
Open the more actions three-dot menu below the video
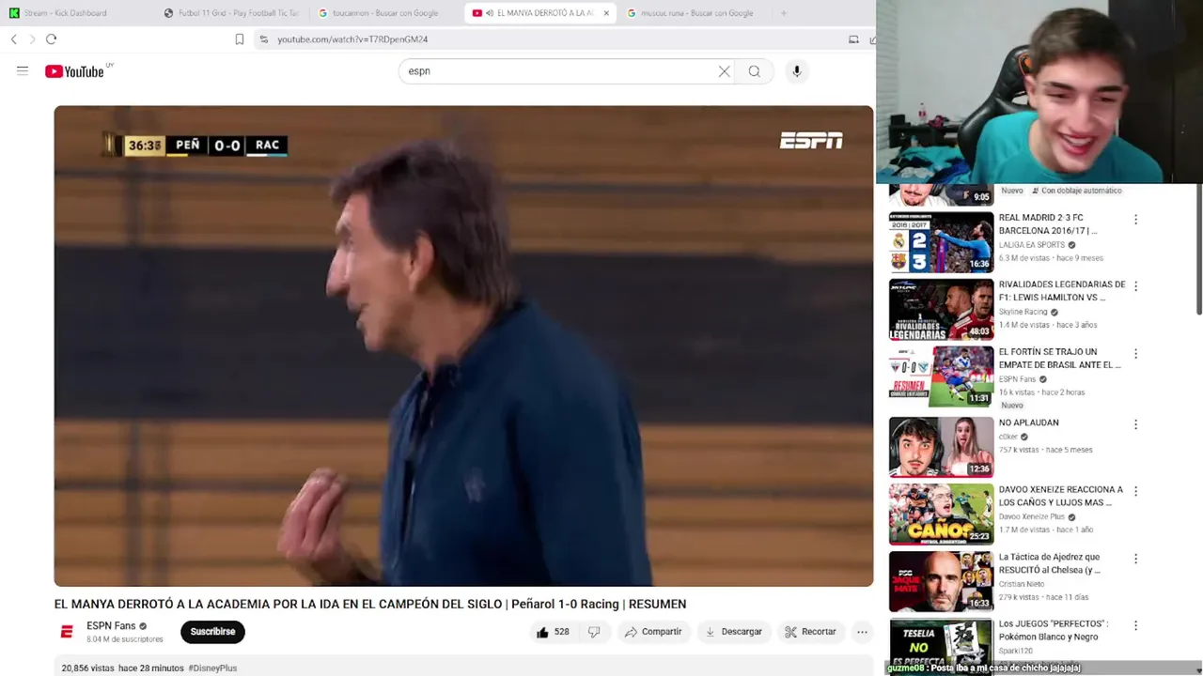pyautogui.click(x=862, y=632)
